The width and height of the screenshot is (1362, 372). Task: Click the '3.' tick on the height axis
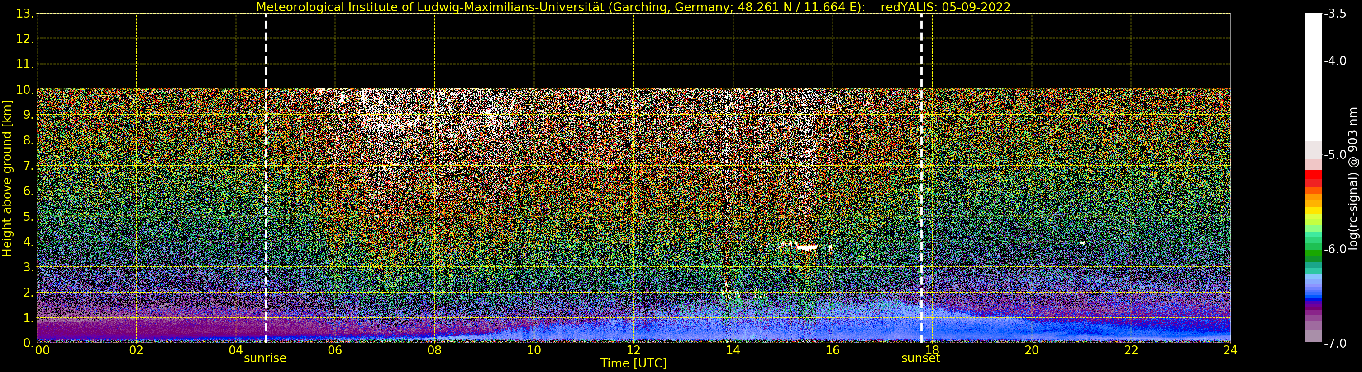click(29, 267)
